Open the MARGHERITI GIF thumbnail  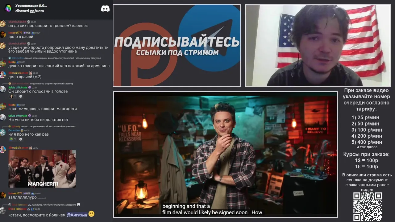coord(42,169)
